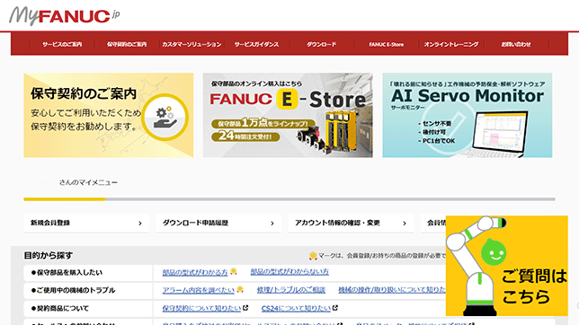
Task: Open FANUC E-Store from the navigation bar
Action: [x=387, y=44]
